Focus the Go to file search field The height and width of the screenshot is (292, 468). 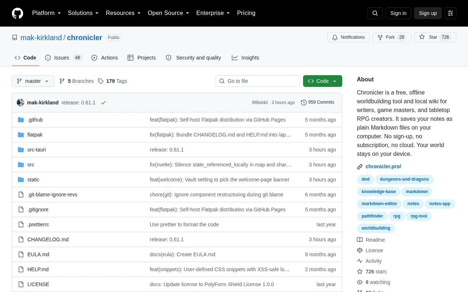click(x=258, y=81)
